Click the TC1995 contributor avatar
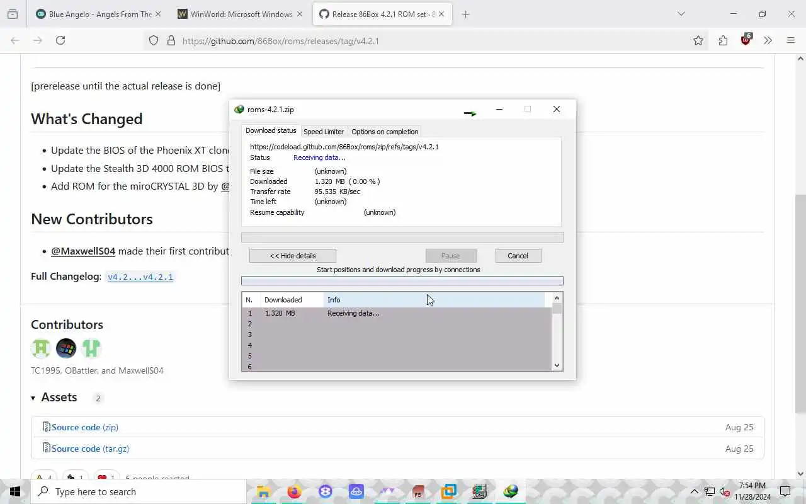This screenshot has height=504, width=806. tap(41, 348)
